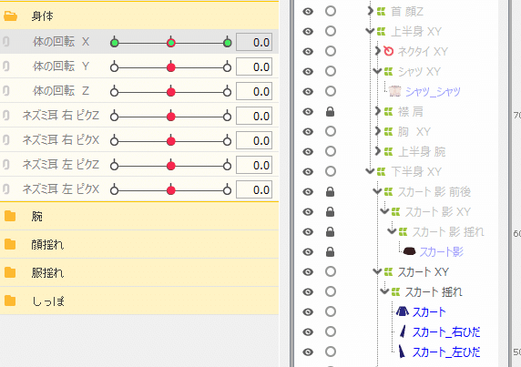521x367 pixels.
Task: Collapse the スカート 揺れ deformer node
Action: [384, 291]
